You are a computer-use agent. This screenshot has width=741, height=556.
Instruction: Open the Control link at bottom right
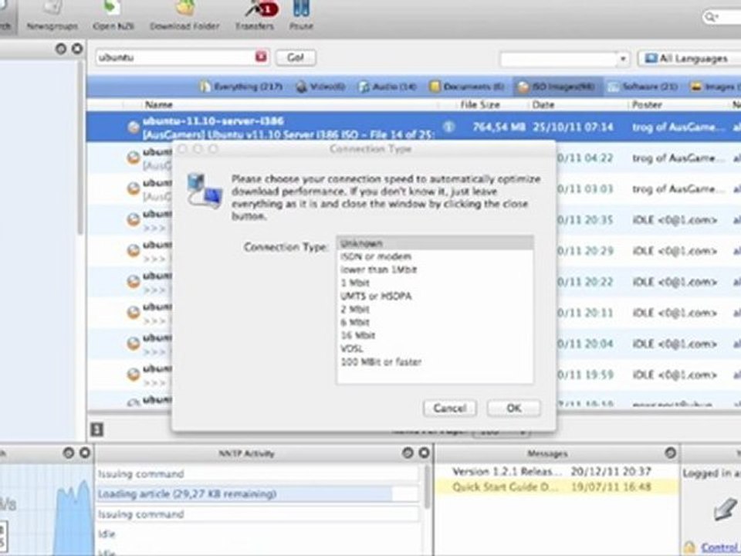[x=721, y=548]
